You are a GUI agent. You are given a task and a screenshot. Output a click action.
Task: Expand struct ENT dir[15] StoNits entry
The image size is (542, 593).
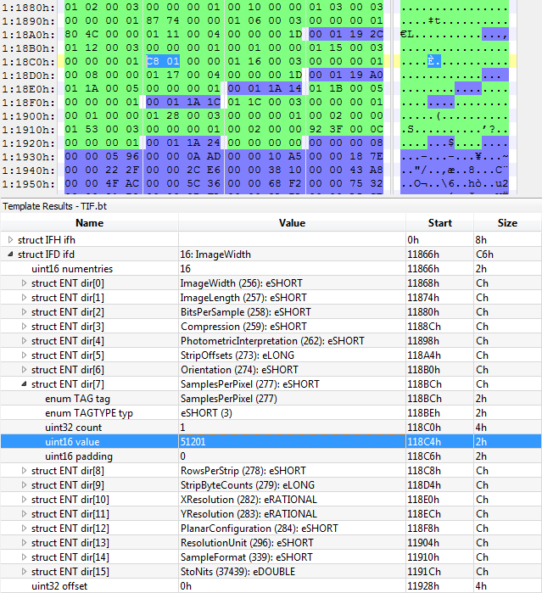click(24, 572)
